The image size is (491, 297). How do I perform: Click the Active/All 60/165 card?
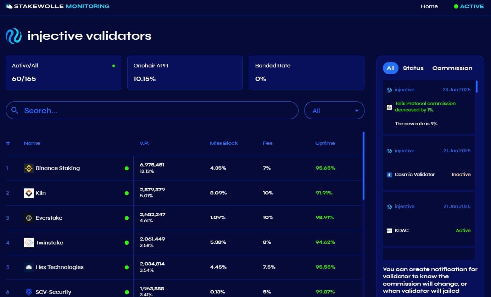pos(63,72)
